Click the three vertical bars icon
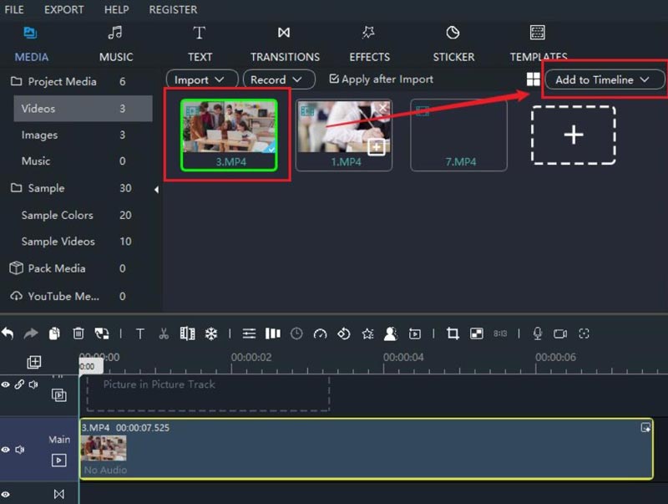Screen dimensions: 668x504 pos(273,333)
